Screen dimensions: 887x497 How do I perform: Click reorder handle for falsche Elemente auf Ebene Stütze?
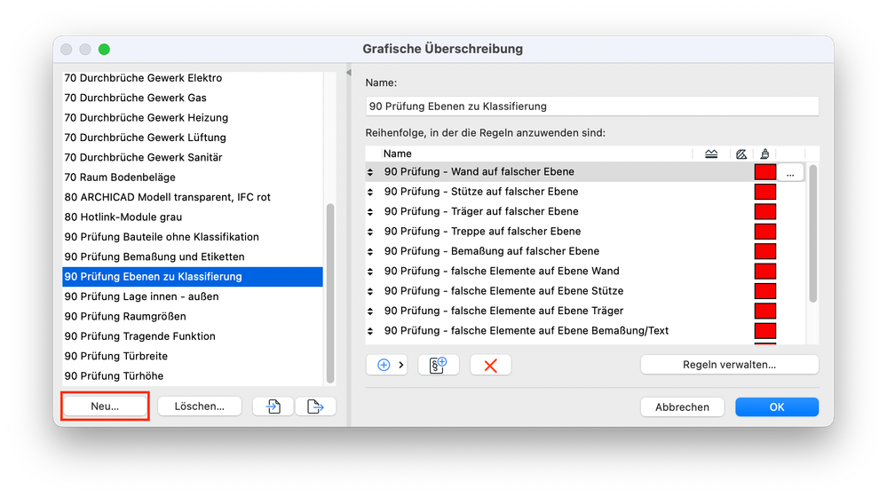[x=370, y=291]
